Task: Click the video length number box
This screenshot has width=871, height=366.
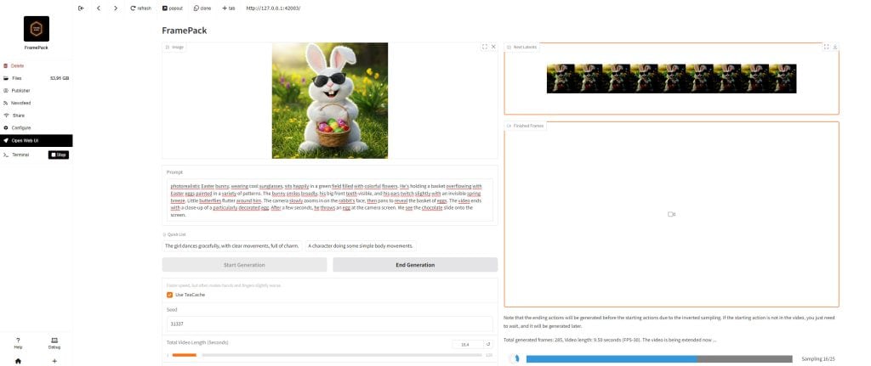Action: 468,345
